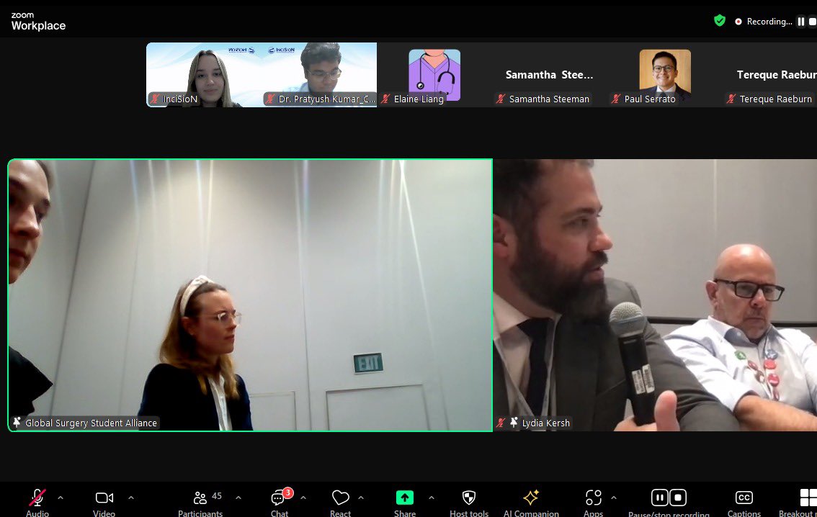This screenshot has height=517, width=817.
Task: Click the green encryption shield icon
Action: [x=720, y=21]
